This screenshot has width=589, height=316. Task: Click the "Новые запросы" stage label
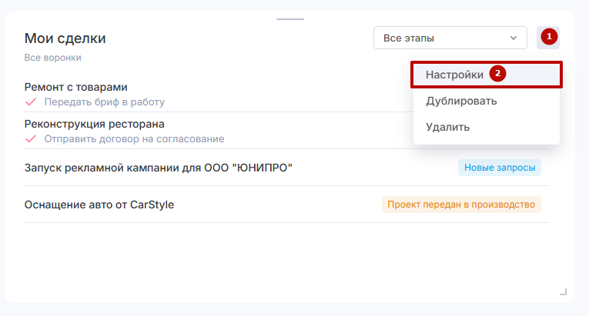click(x=500, y=168)
